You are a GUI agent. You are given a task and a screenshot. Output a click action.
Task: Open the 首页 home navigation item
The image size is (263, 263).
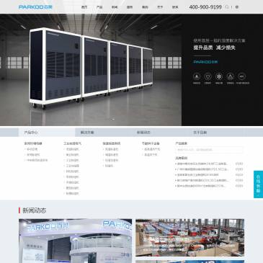84,7
